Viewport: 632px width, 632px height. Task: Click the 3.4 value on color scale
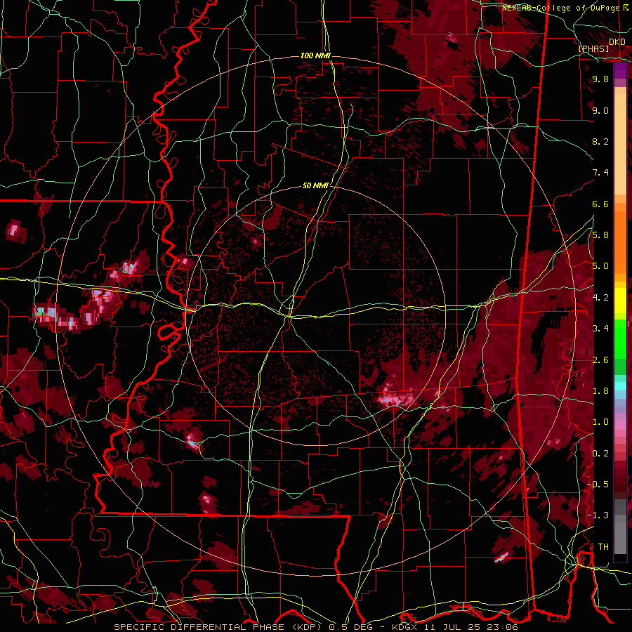[600, 329]
